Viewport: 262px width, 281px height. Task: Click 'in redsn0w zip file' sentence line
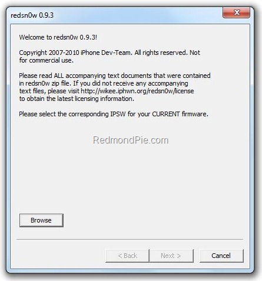[104, 83]
